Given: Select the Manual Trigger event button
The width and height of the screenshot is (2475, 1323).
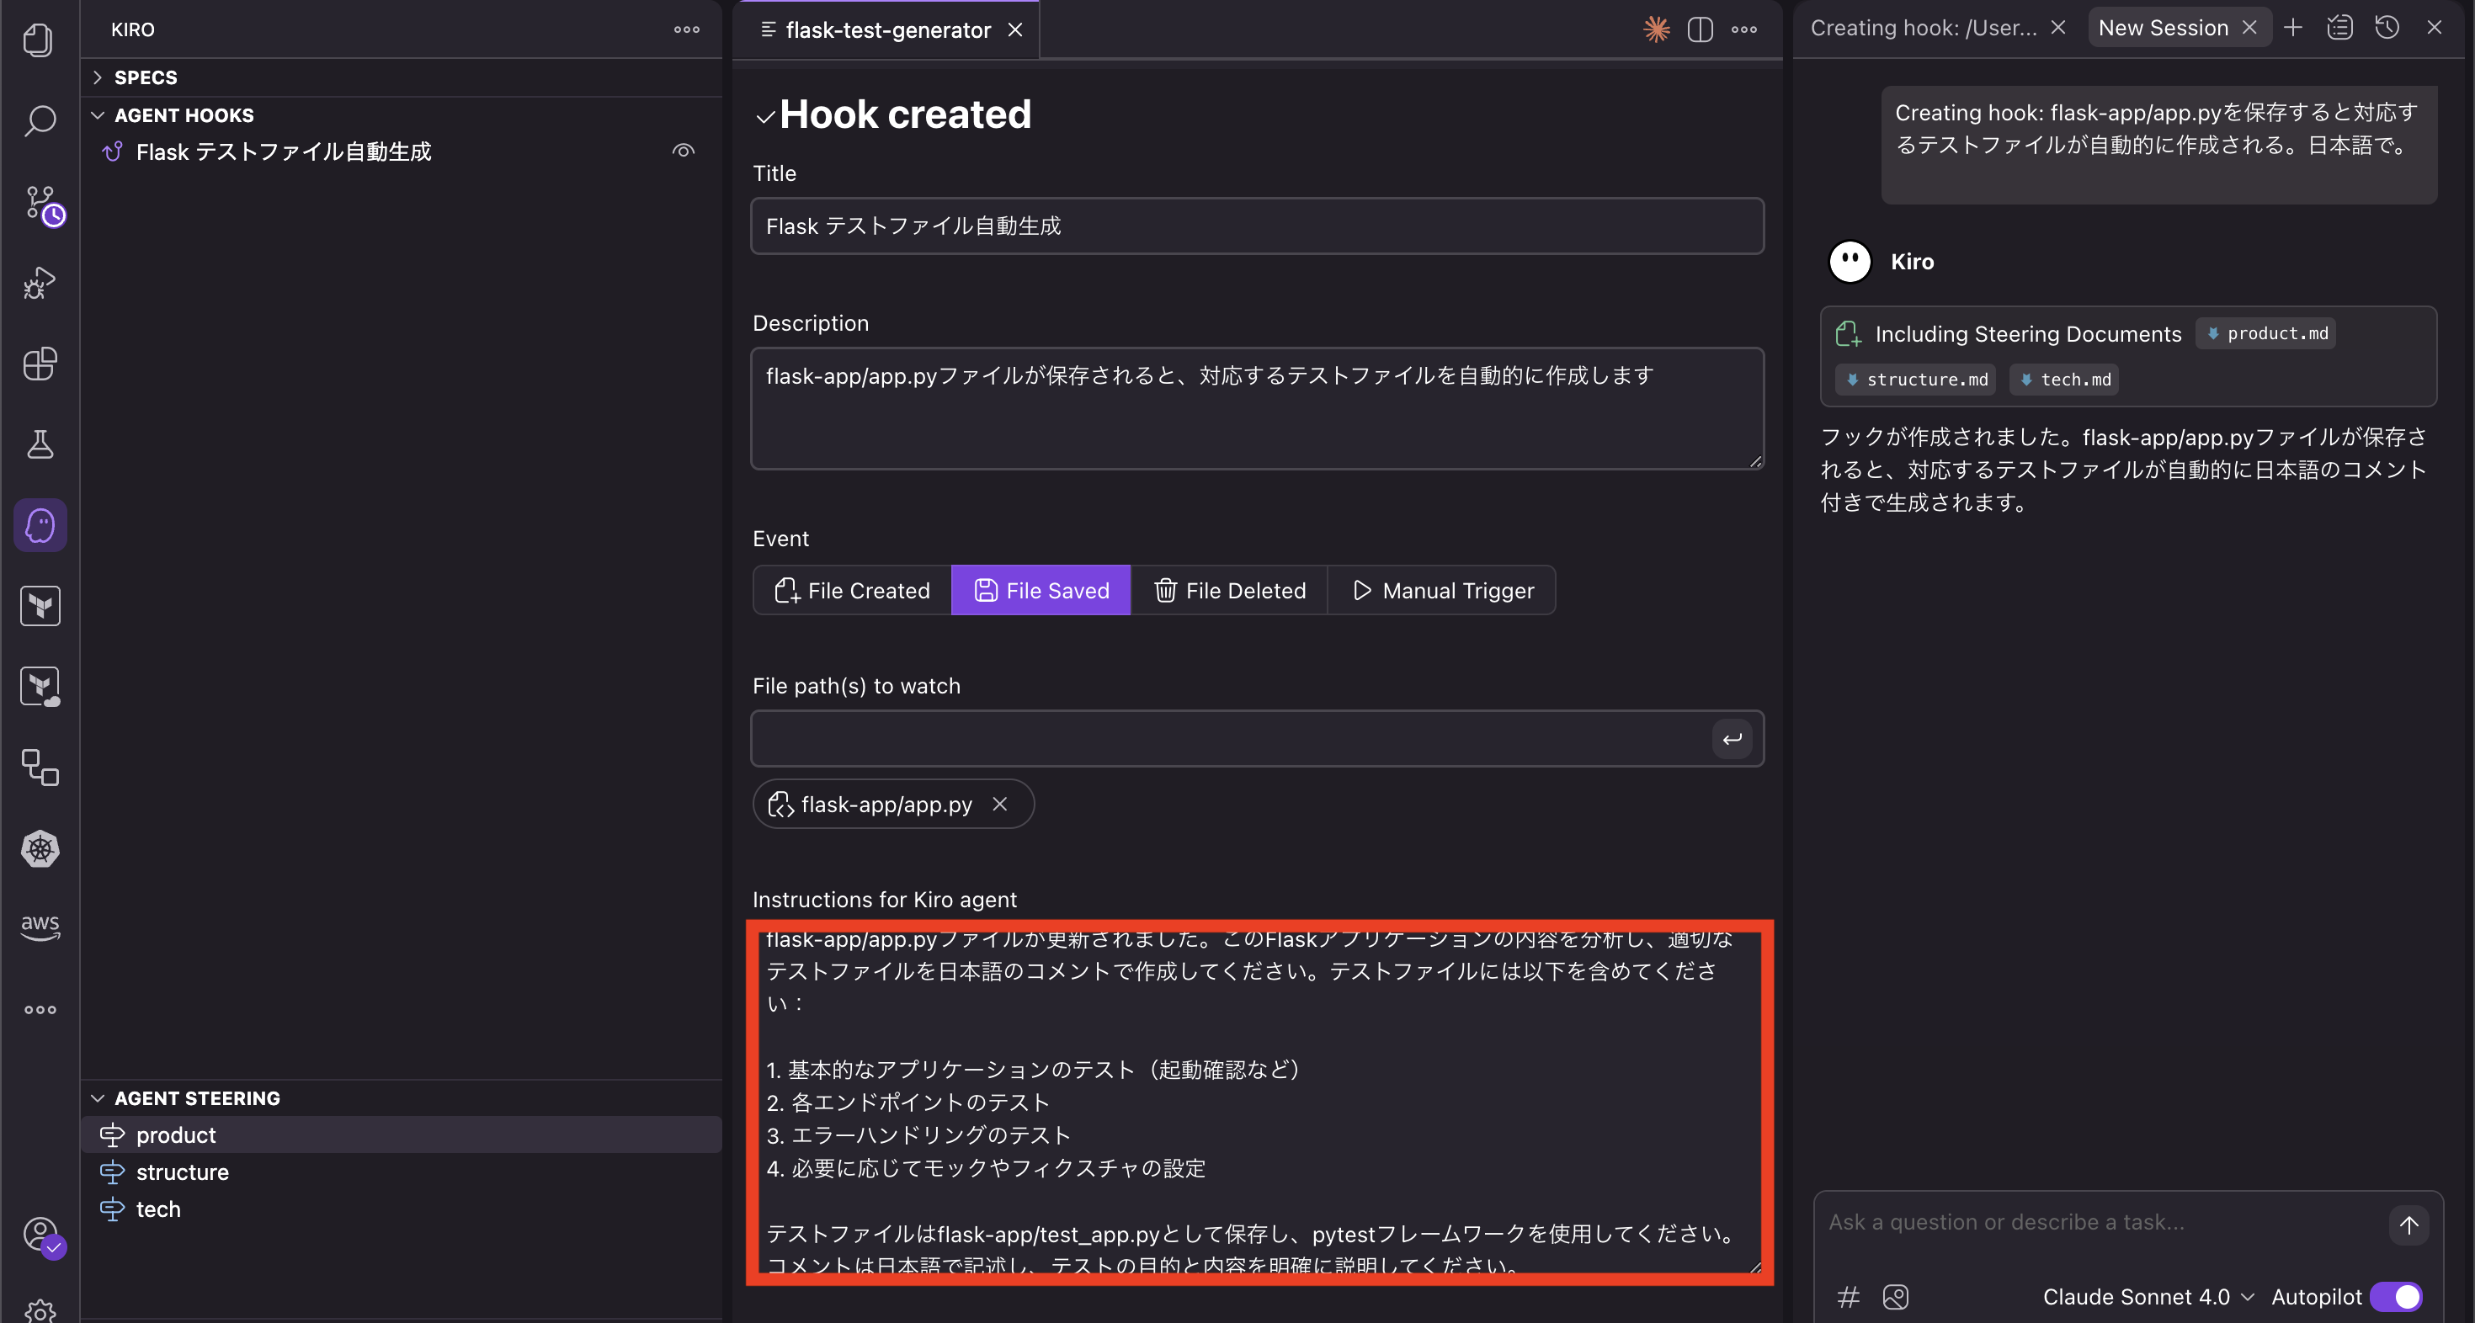Looking at the screenshot, I should coord(1441,590).
